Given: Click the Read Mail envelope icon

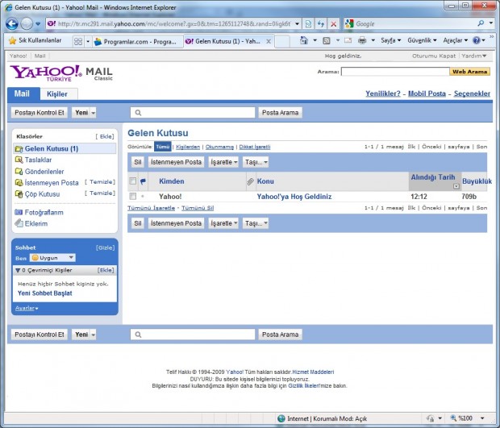Looking at the screenshot, I should click(x=348, y=40).
